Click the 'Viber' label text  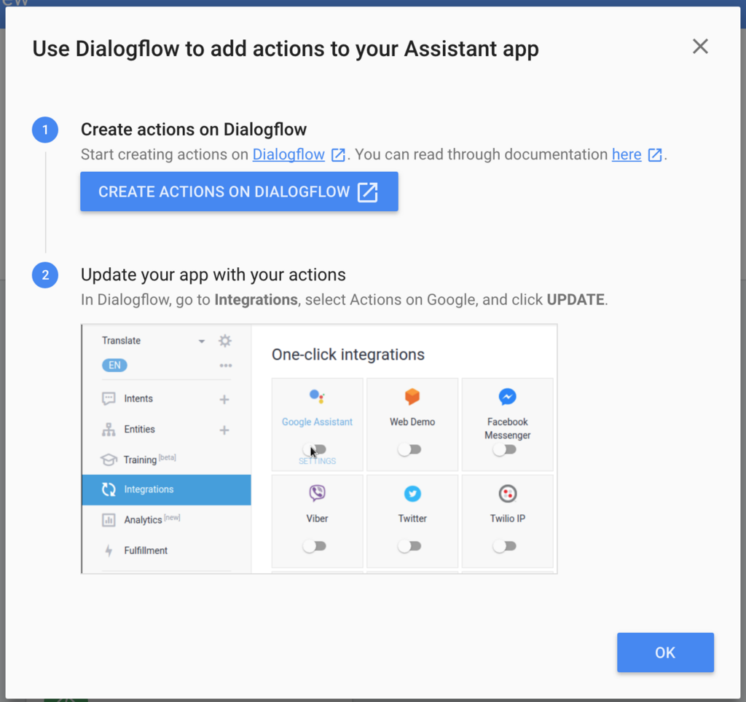tap(318, 518)
